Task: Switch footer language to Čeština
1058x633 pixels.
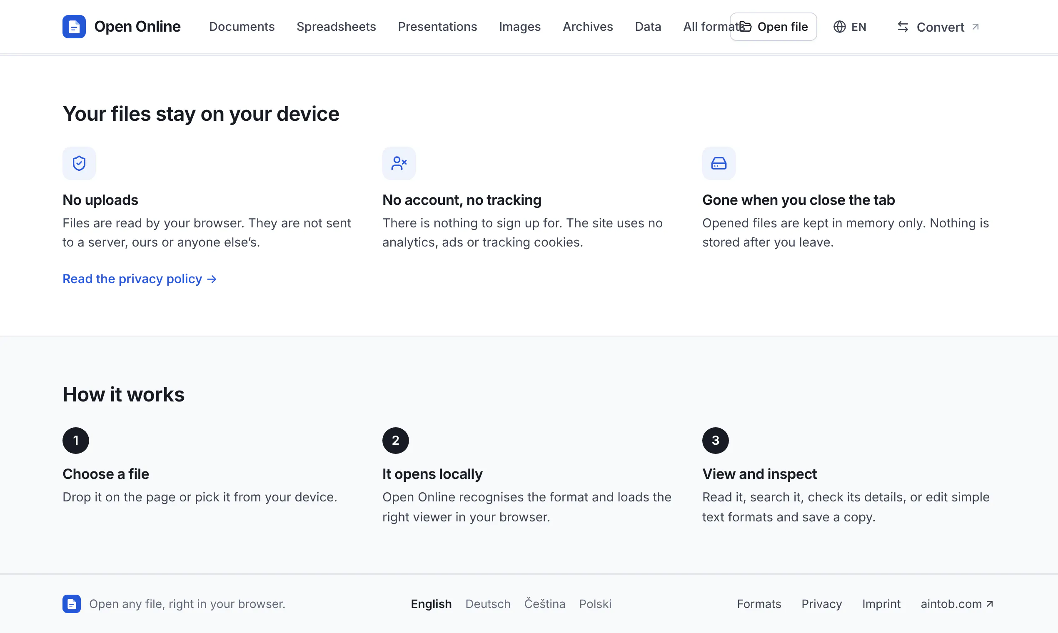Action: point(544,603)
